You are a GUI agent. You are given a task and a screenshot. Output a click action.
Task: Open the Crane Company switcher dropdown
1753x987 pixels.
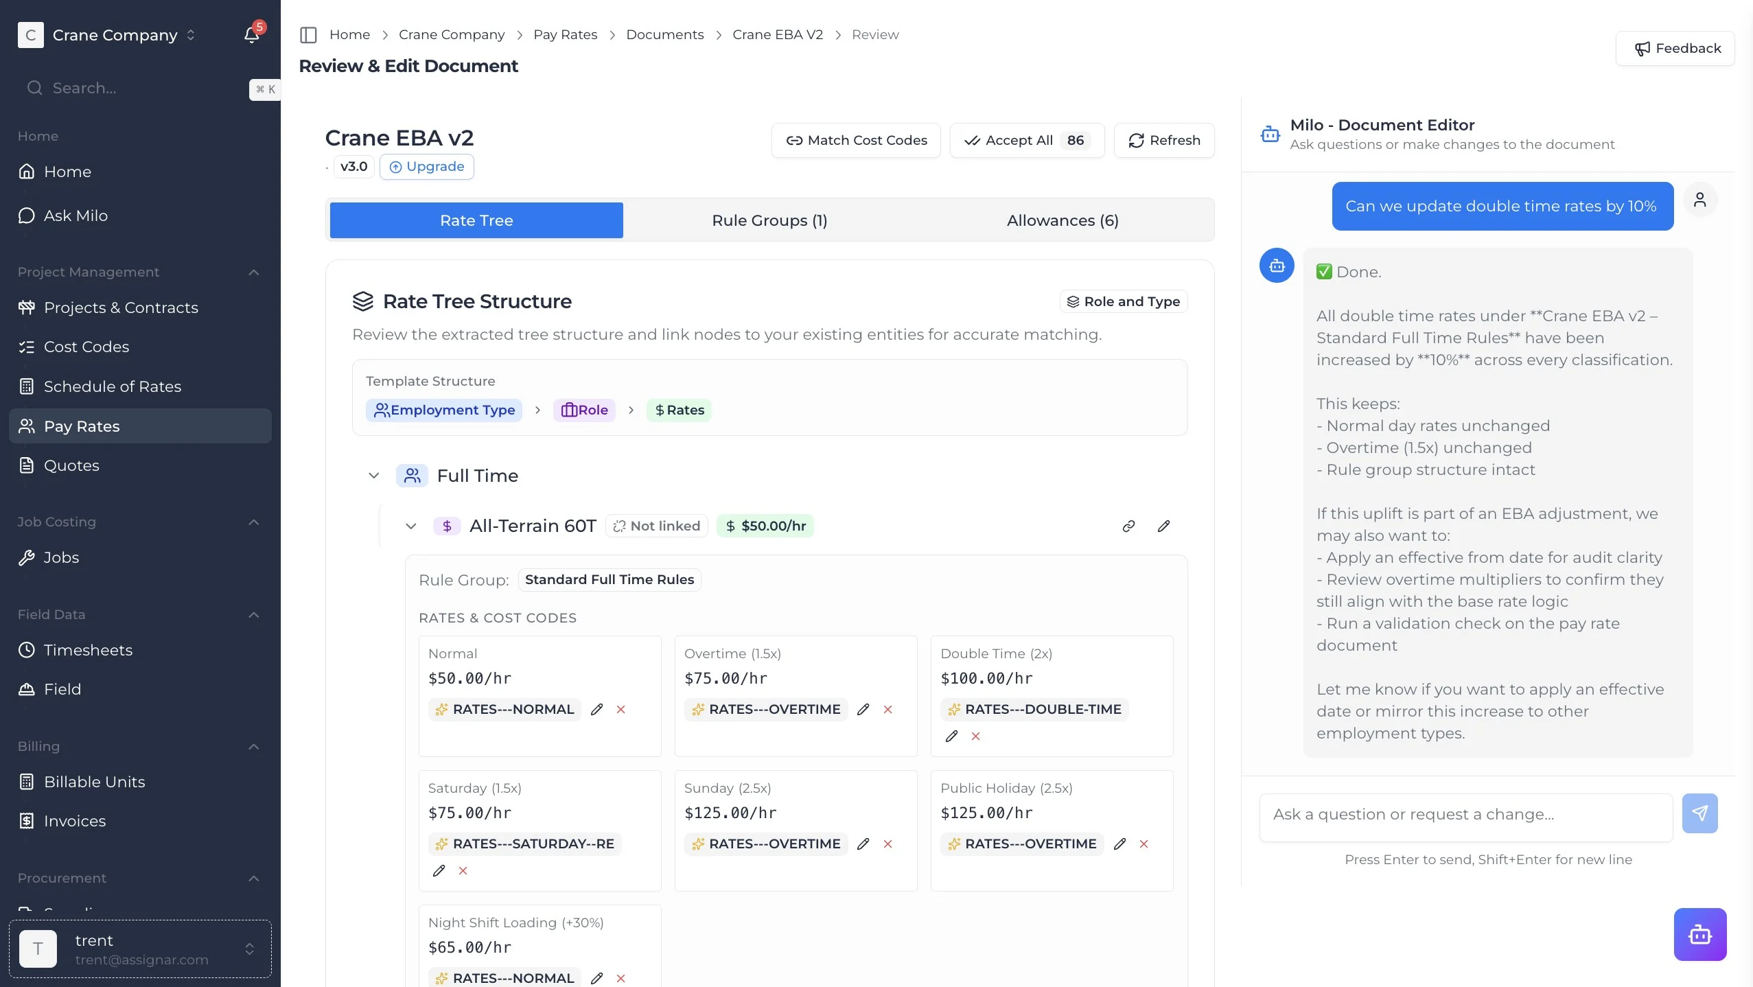[x=191, y=35]
